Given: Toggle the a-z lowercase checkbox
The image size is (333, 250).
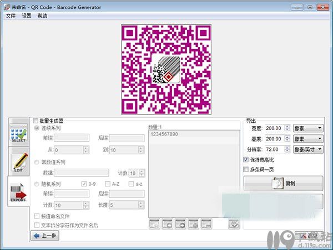Looking at the screenshot, I should tap(131, 184).
